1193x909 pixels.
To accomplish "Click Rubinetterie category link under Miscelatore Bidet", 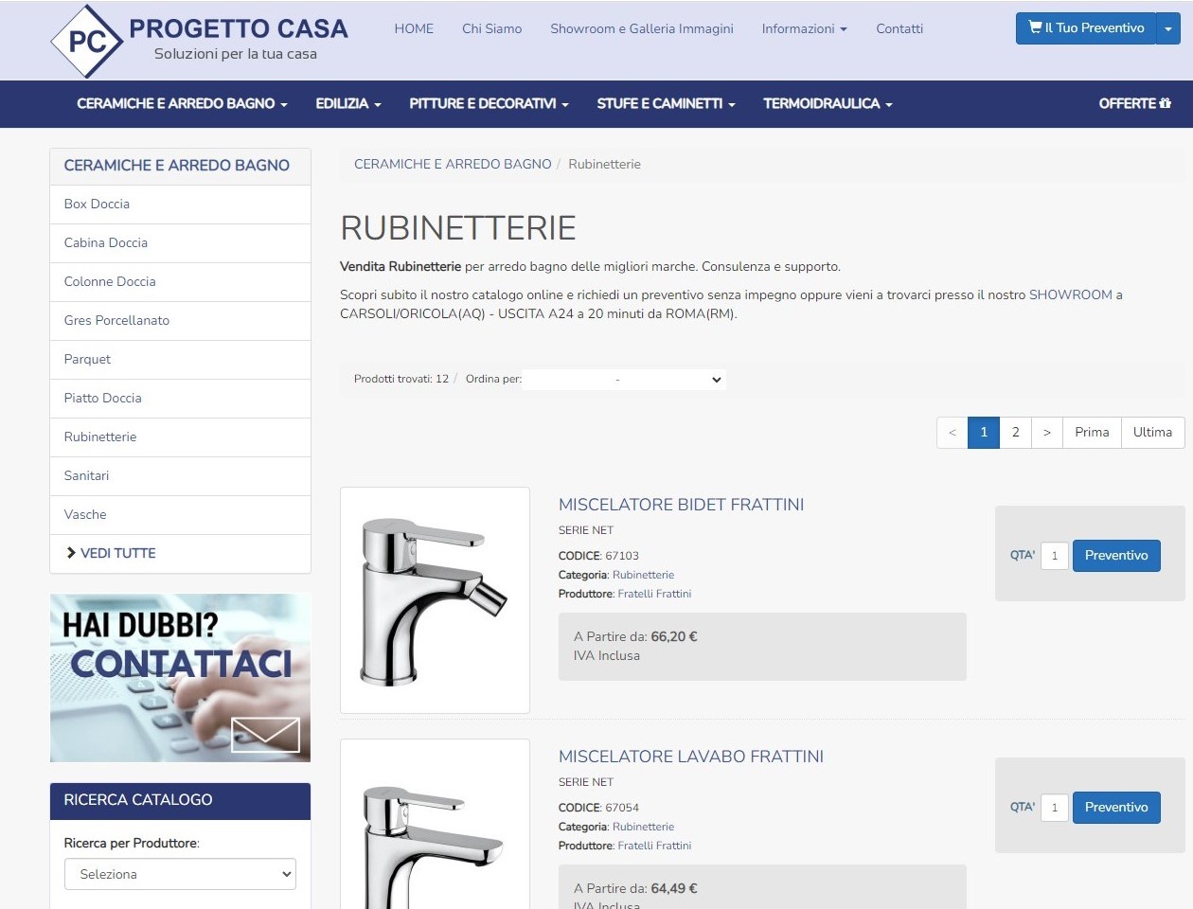I will 643,575.
